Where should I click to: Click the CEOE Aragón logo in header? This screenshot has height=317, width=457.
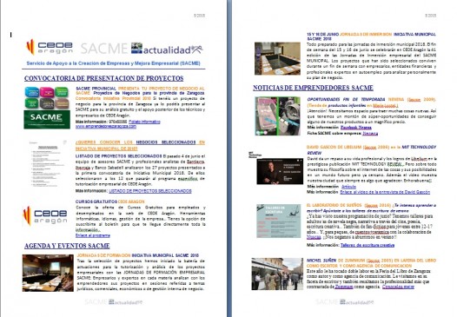(50, 48)
